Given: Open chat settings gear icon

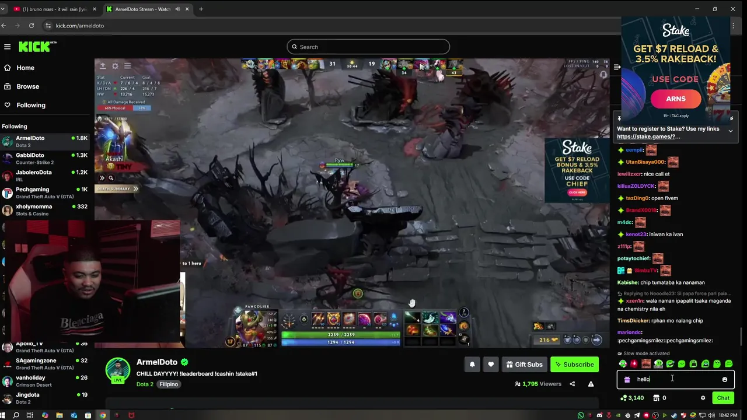Looking at the screenshot, I should 703,398.
